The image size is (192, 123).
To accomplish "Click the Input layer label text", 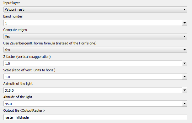I will tap(12, 3).
